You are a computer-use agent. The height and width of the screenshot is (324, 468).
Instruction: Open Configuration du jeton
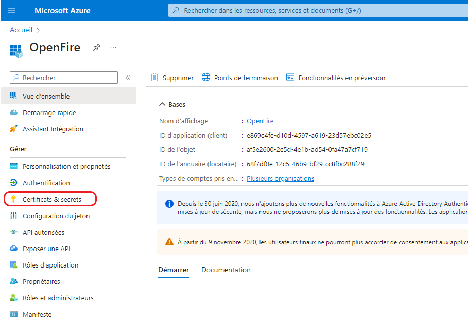pos(56,216)
